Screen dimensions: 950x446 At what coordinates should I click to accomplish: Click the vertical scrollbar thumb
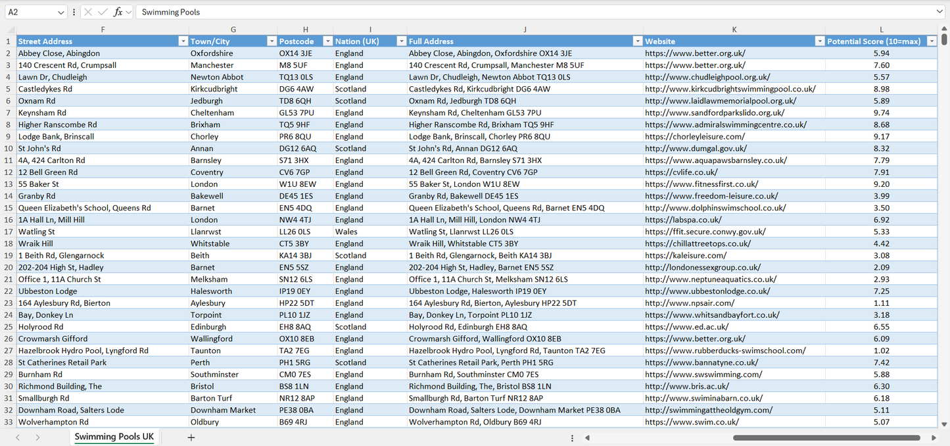(945, 38)
